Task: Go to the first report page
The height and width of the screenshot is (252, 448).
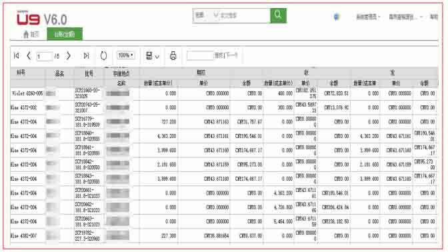Action: 16,56
